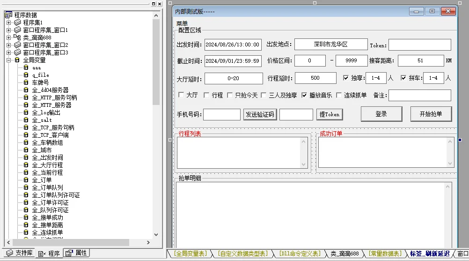This screenshot has height=261, width=469.
Task: Click the icon beside 全_HTTP_服务句柄
Action: (x=26, y=97)
